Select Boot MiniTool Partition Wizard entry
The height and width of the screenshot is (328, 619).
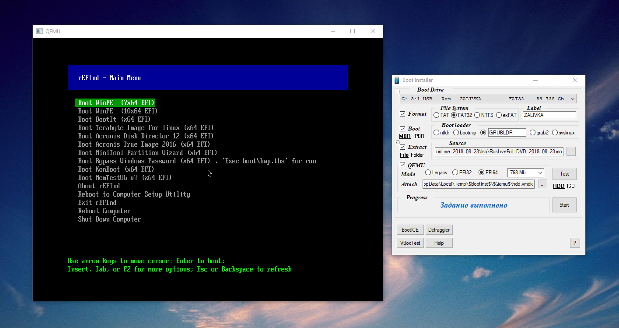[x=147, y=152]
